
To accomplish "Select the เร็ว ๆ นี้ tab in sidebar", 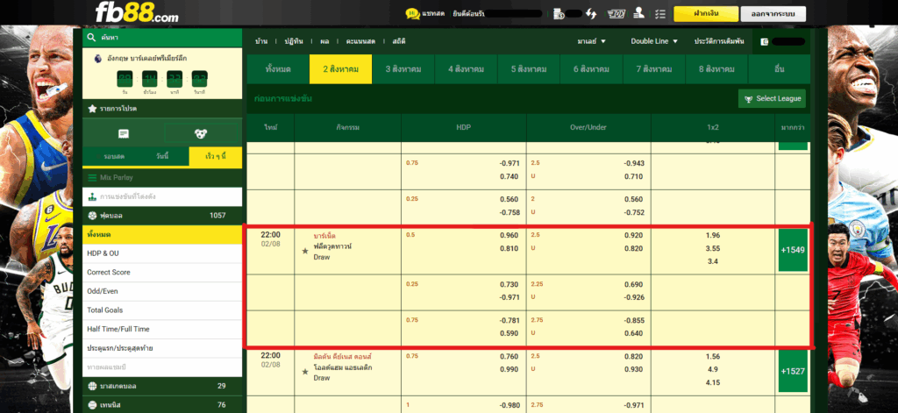I will [216, 156].
